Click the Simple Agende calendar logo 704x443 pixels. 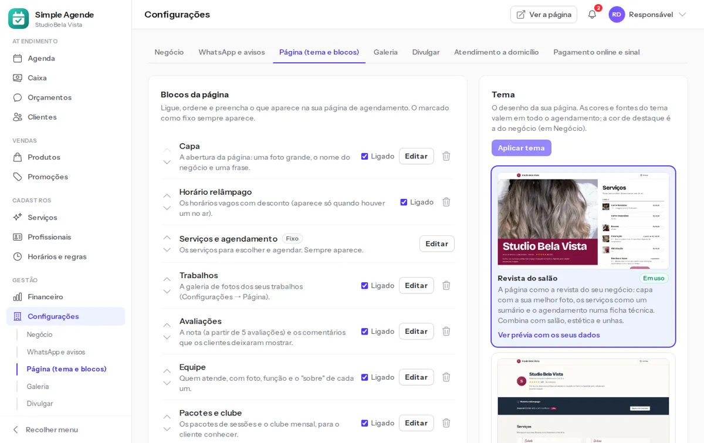pyautogui.click(x=18, y=19)
